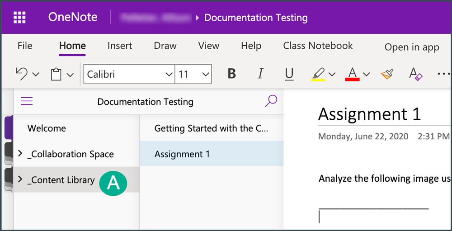The width and height of the screenshot is (452, 231).
Task: Click the purple Welcome section tab marker
Action: [x=9, y=128]
